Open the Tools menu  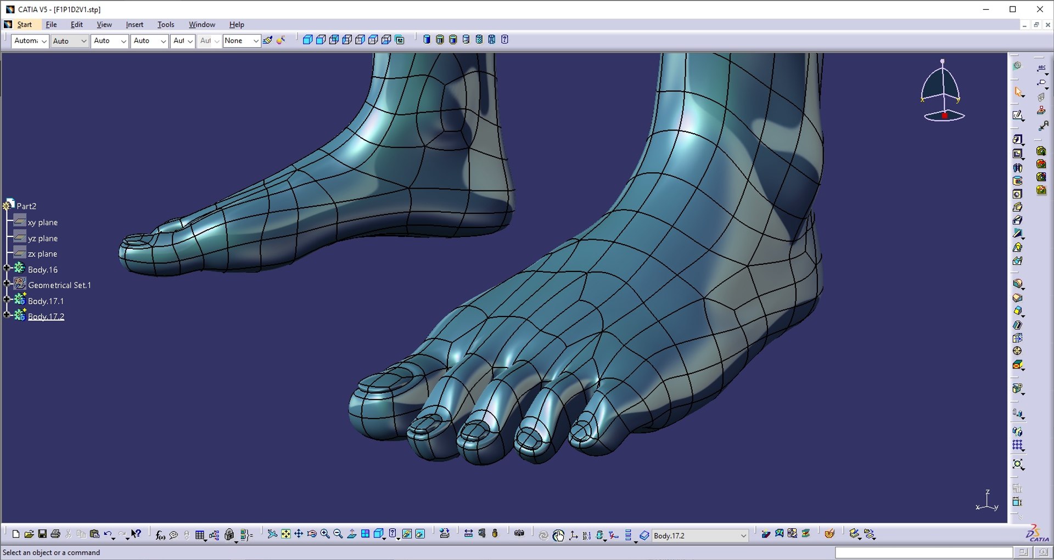click(x=166, y=25)
